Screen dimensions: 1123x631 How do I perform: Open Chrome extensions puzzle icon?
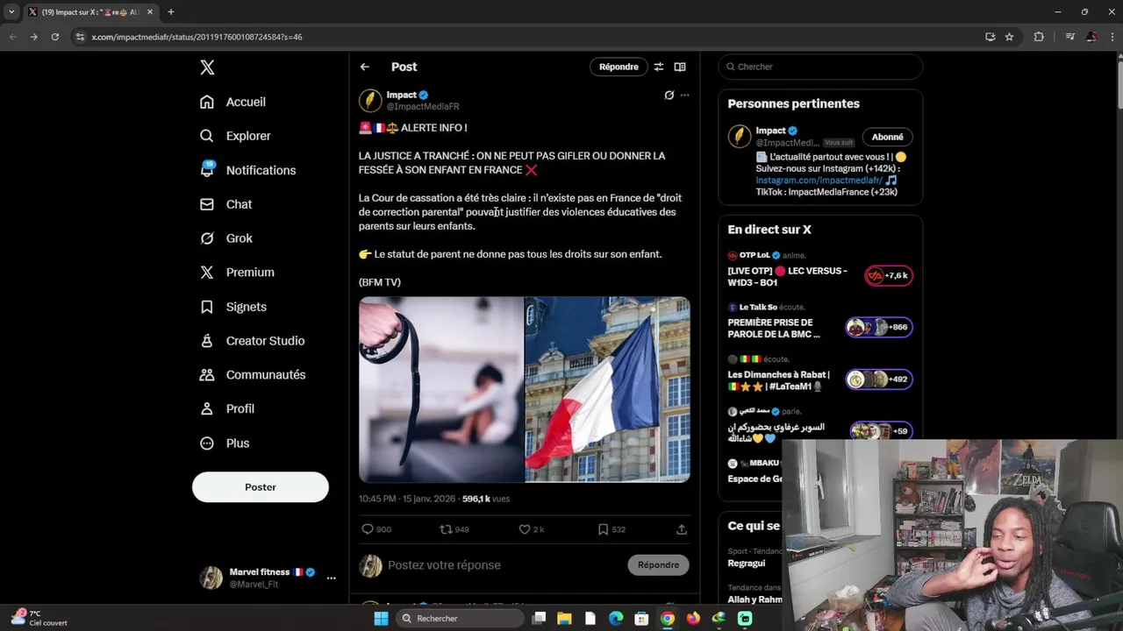[x=1039, y=37]
